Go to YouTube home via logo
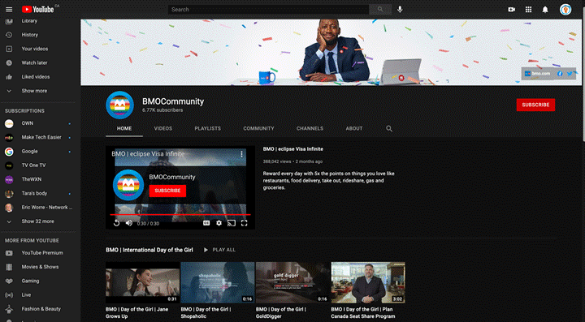 coord(38,9)
